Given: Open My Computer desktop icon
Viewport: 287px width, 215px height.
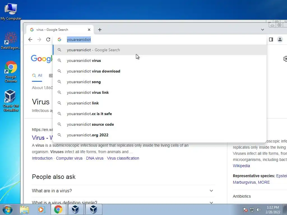Looking at the screenshot, I should point(11,12).
